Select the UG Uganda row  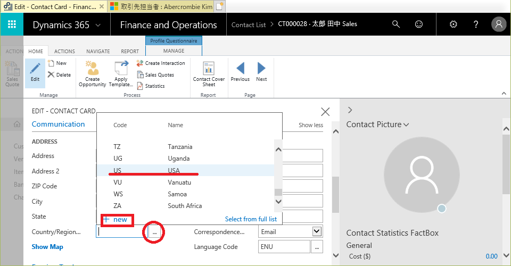point(185,158)
